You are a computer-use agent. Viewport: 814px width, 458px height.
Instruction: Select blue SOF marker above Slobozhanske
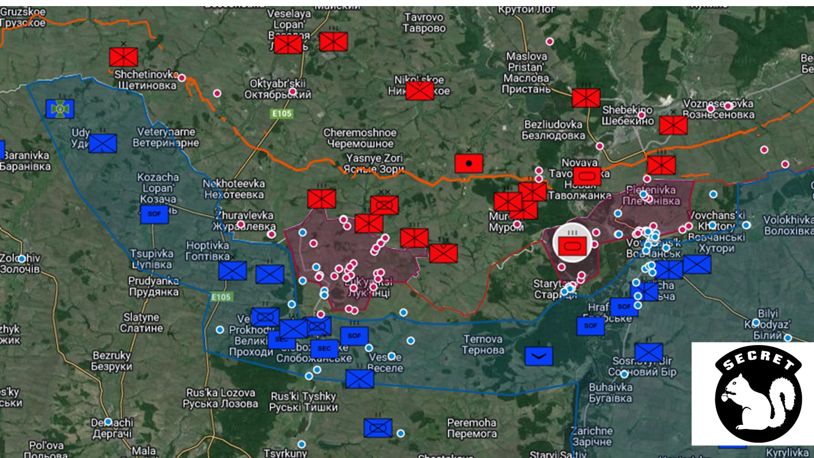pyautogui.click(x=355, y=336)
